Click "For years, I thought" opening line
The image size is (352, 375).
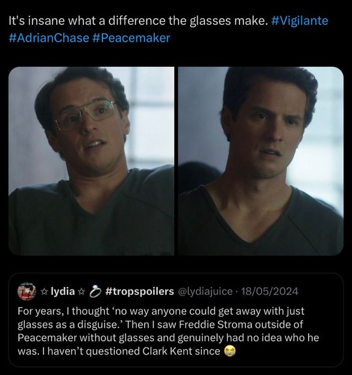(x=64, y=311)
